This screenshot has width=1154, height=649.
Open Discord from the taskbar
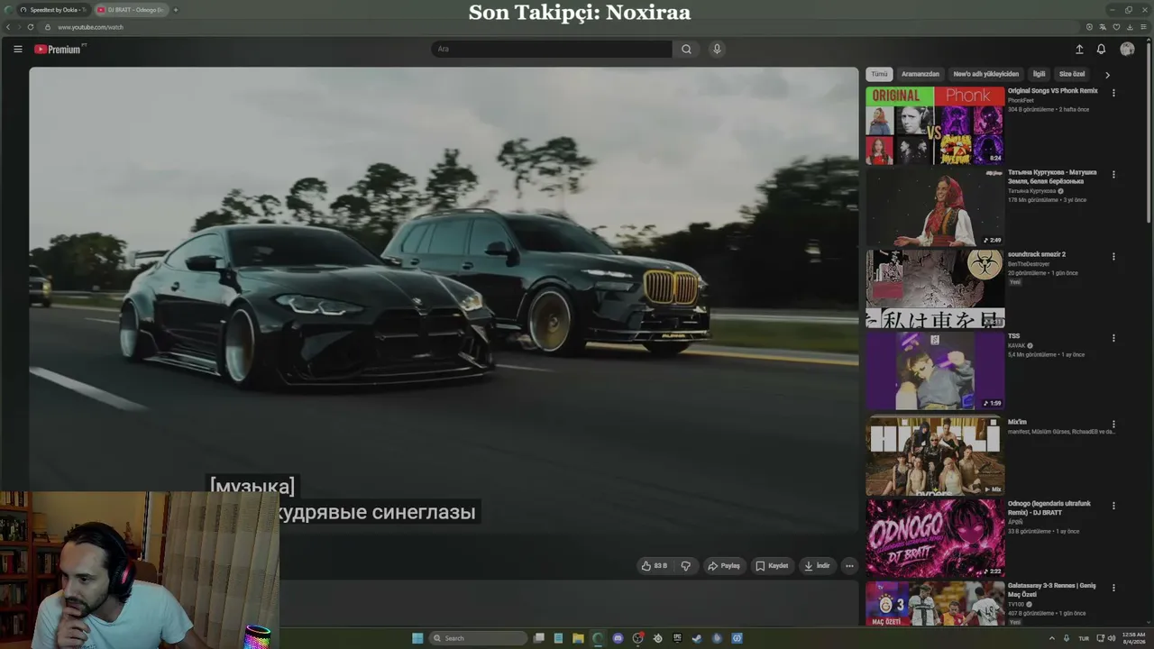(x=618, y=638)
